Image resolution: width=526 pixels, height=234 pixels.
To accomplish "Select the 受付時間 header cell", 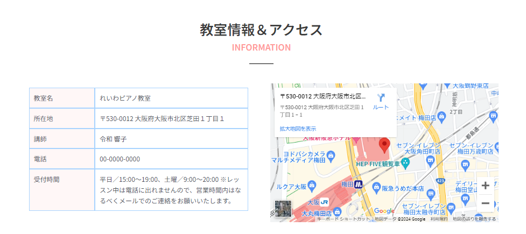I will coord(62,190).
